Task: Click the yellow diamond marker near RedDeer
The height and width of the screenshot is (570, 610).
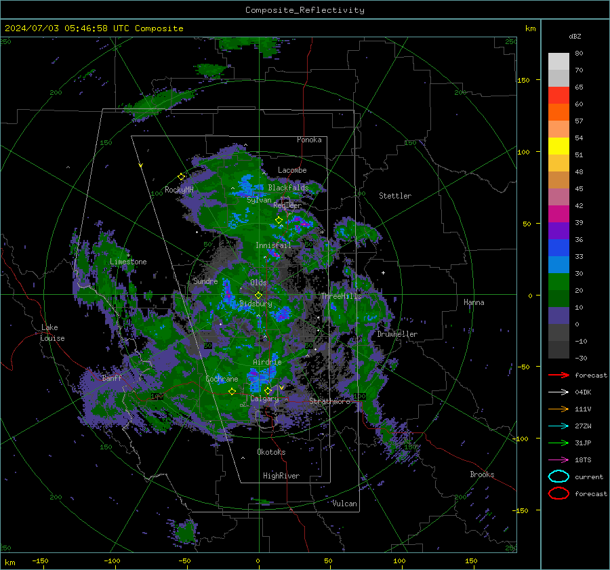Action: point(279,220)
